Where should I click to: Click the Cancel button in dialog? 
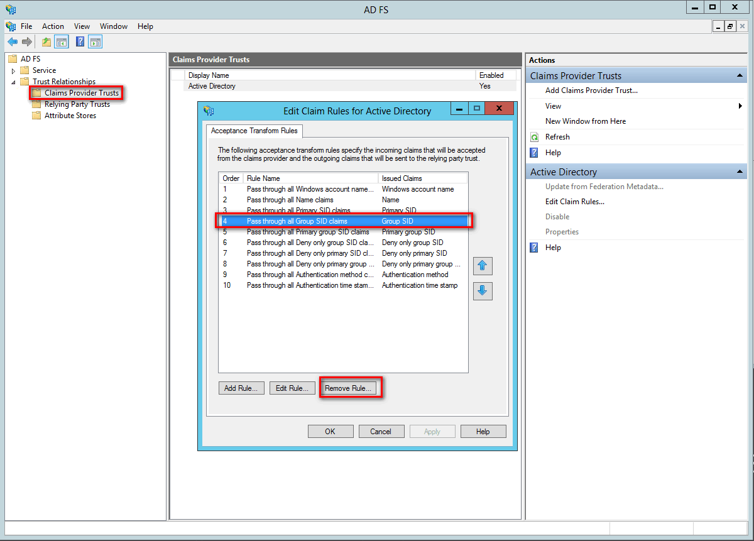(x=381, y=431)
